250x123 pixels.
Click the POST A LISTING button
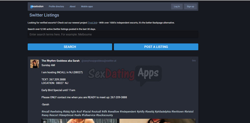156,47
